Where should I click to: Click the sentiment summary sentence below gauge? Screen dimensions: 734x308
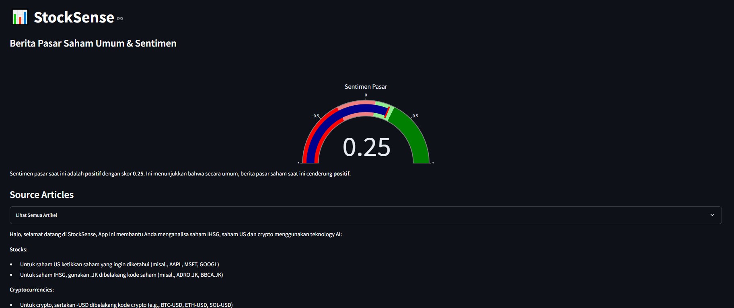tap(180, 174)
